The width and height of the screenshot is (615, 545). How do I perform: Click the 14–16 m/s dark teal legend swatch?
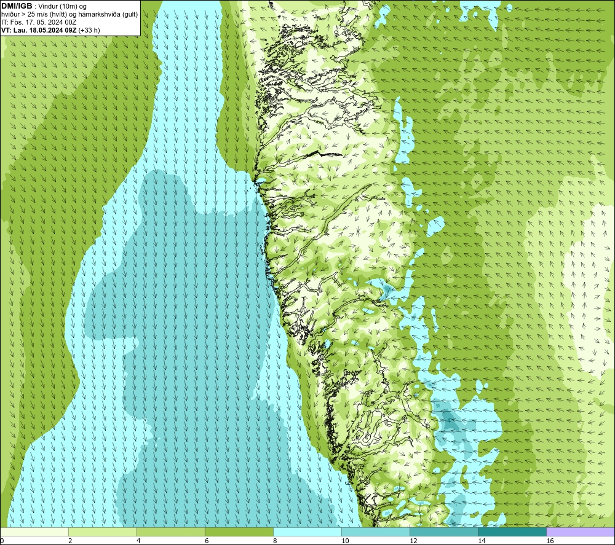click(x=512, y=531)
